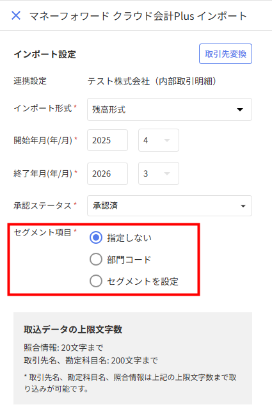Click the セグメントを設定 option label

(143, 282)
